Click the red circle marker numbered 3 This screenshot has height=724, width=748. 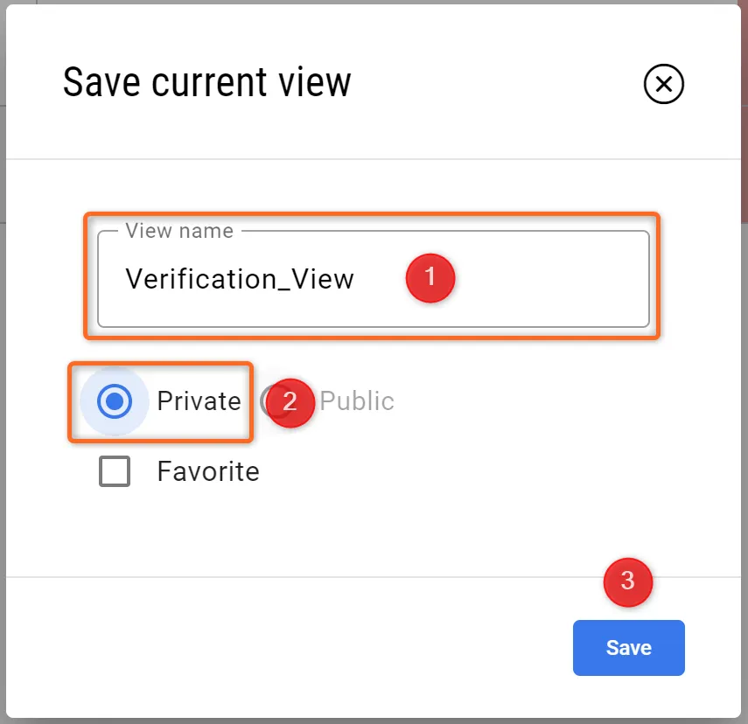[627, 581]
